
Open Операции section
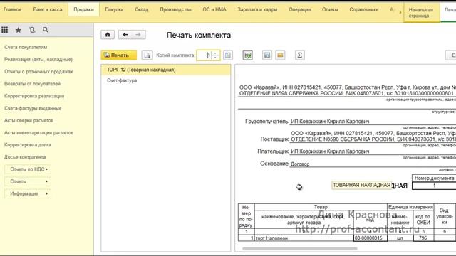tap(299, 9)
